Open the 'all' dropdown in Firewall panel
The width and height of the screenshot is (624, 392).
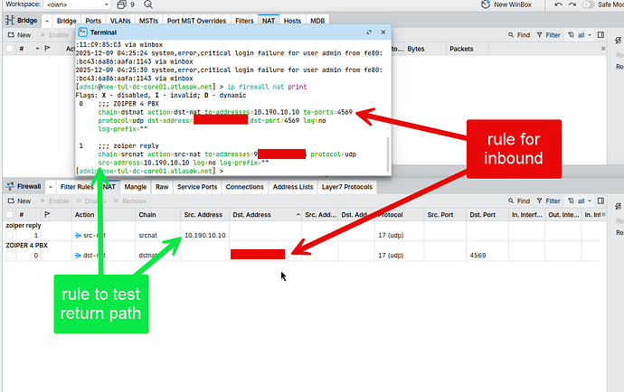click(584, 201)
